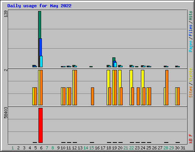195x152 pixels.
Task: Click the orange Sites bar on day 28
Action: tap(167, 87)
